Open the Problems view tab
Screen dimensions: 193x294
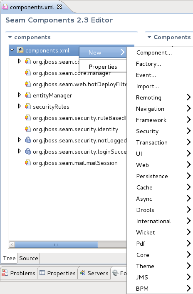pos(19,273)
